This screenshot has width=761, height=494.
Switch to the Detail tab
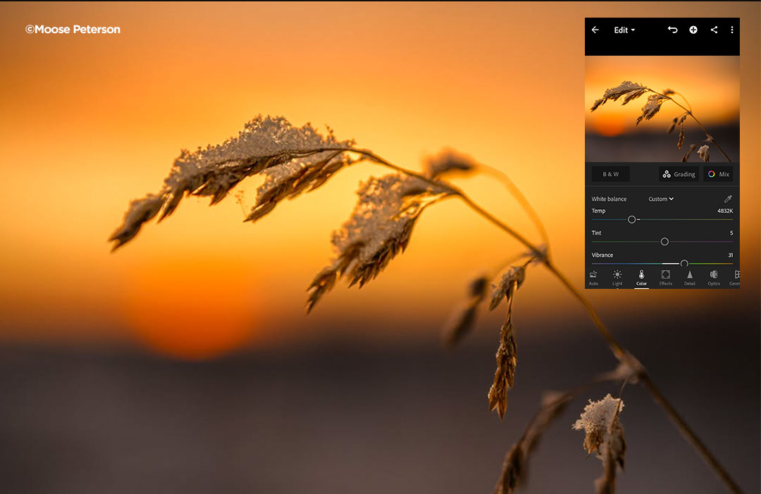click(690, 278)
